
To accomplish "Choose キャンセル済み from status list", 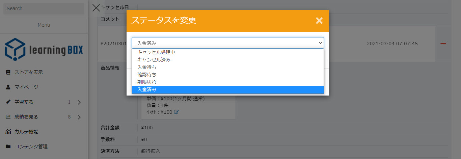I will coord(154,60).
